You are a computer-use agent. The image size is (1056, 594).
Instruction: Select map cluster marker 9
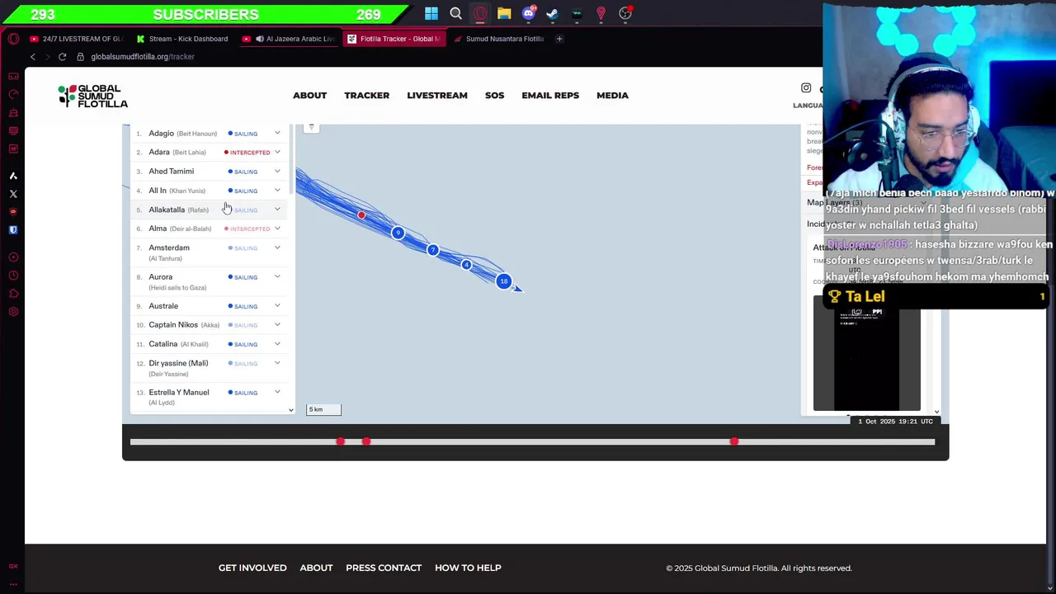398,233
